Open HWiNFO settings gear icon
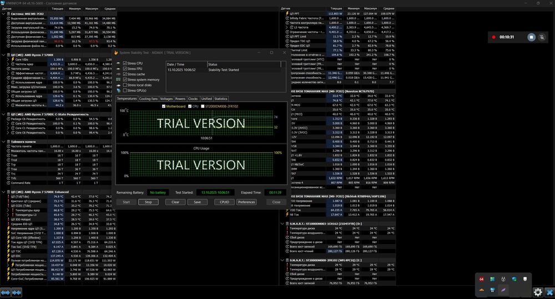The height and width of the screenshot is (299, 555). [538, 292]
